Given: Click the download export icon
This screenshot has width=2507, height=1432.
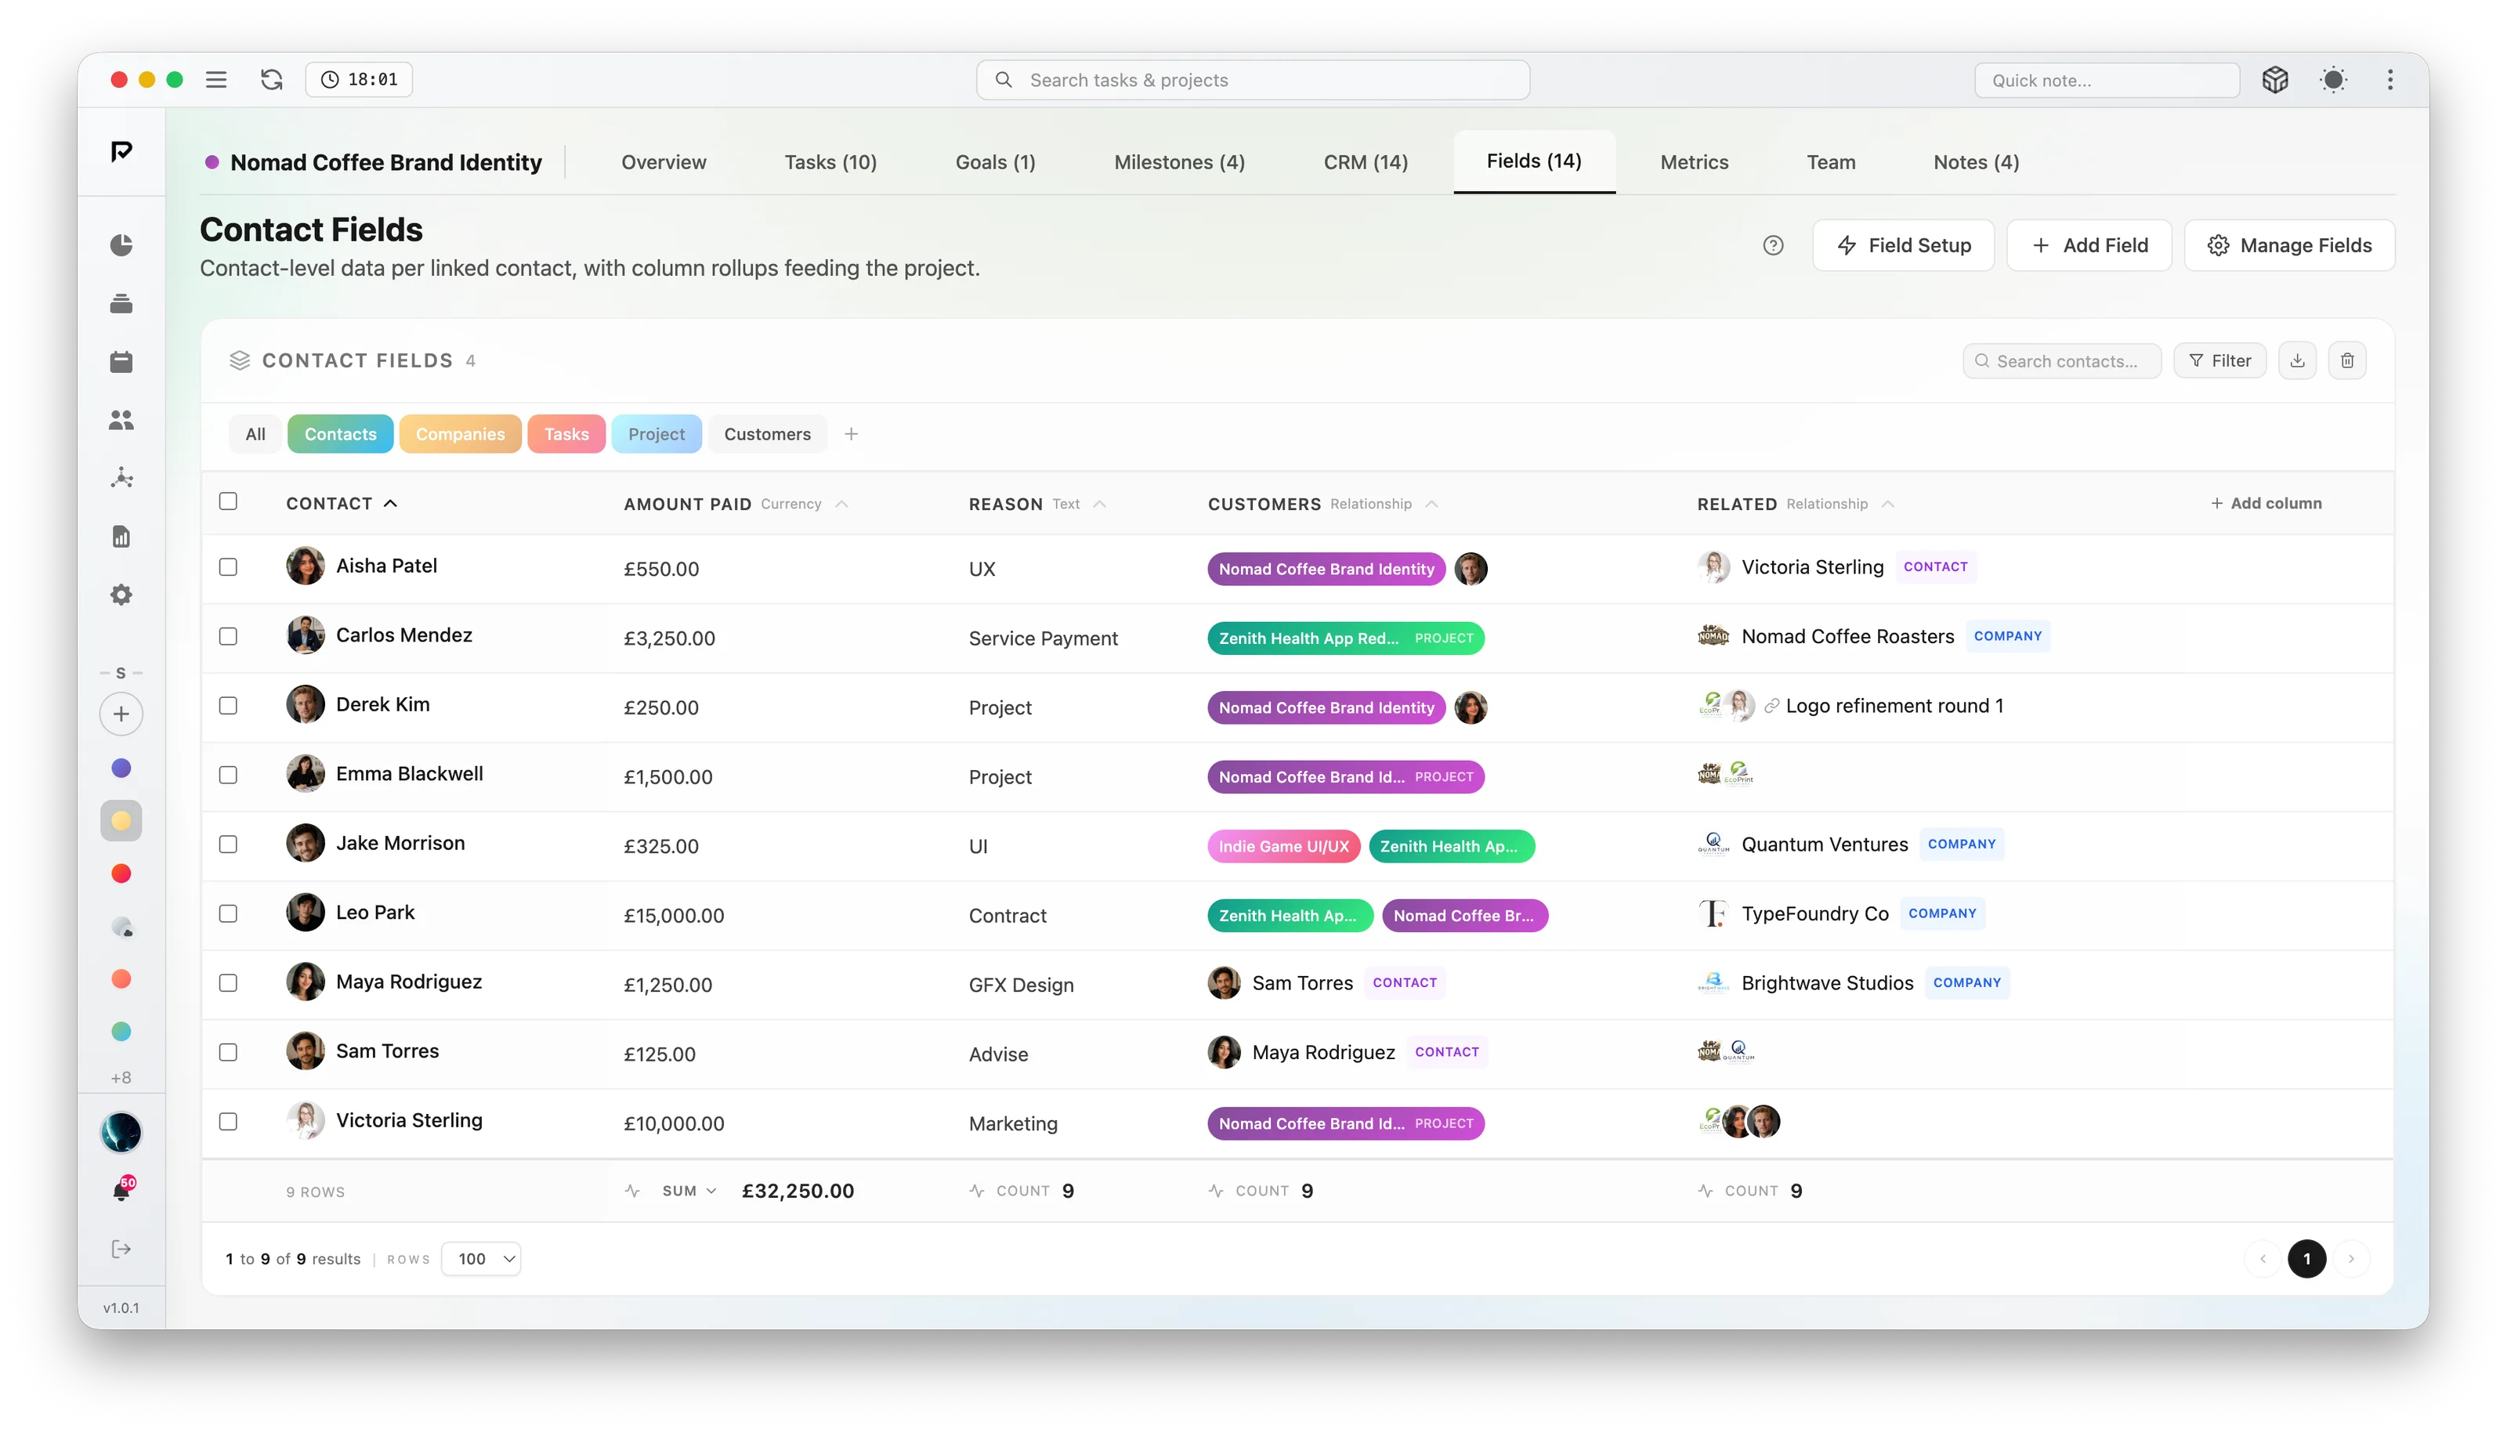Looking at the screenshot, I should click(2298, 361).
